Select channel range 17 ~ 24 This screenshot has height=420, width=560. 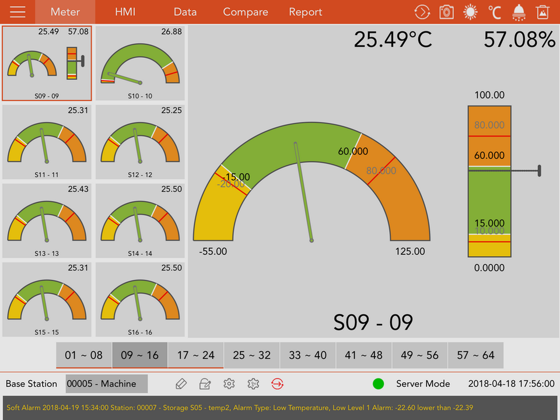[195, 355]
